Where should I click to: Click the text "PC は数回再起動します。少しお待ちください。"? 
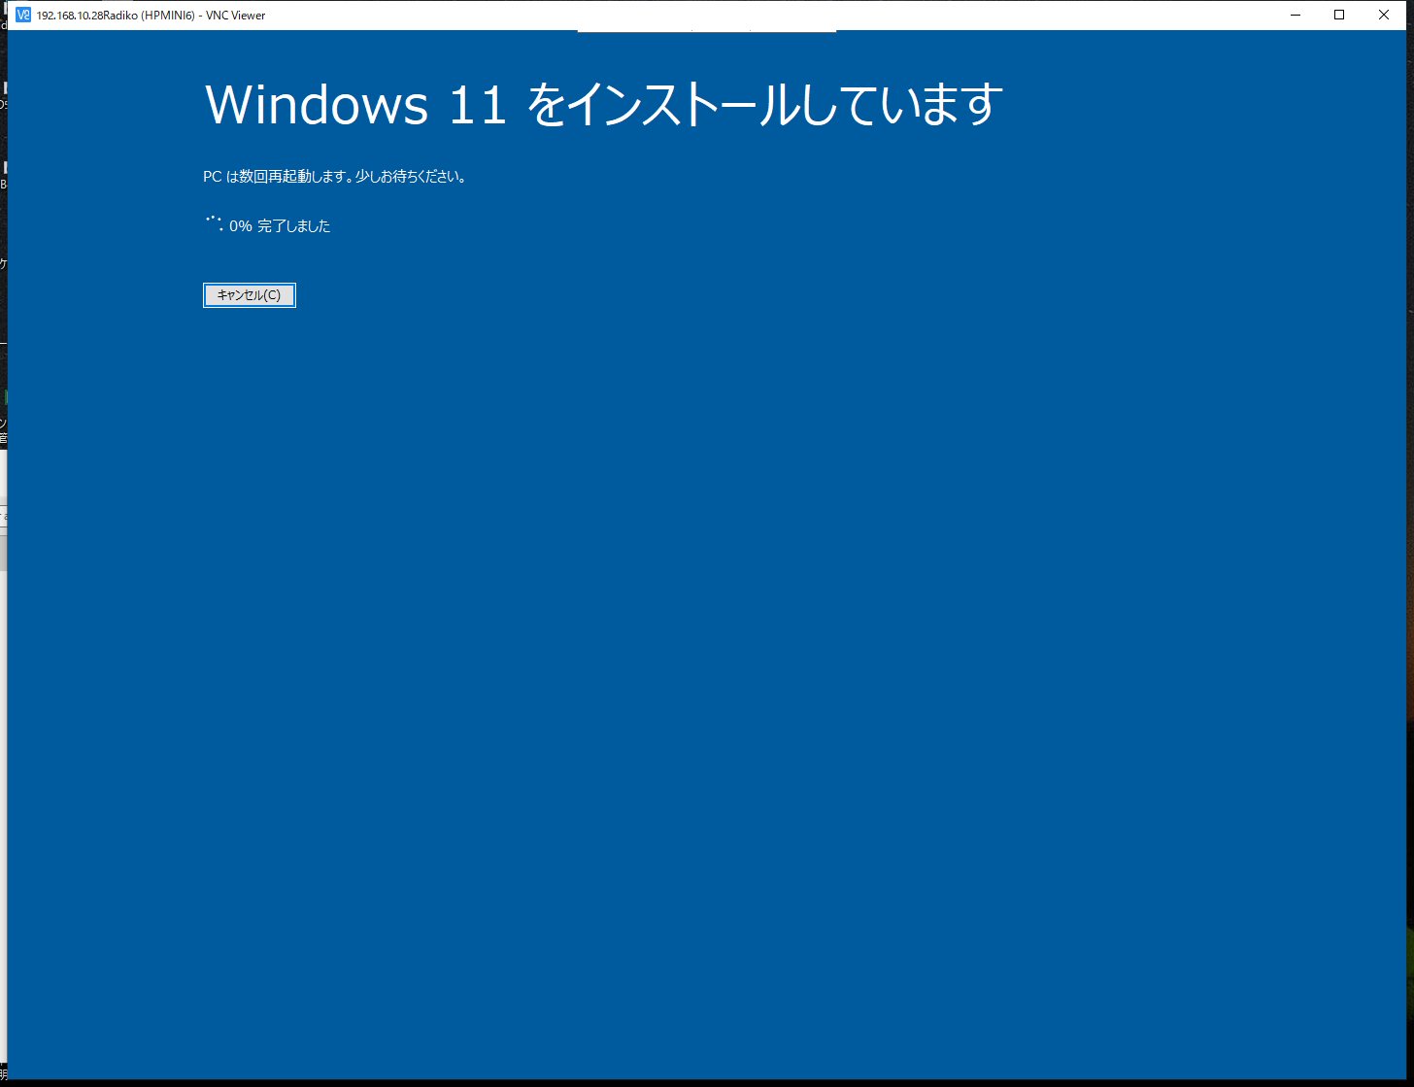pos(335,177)
